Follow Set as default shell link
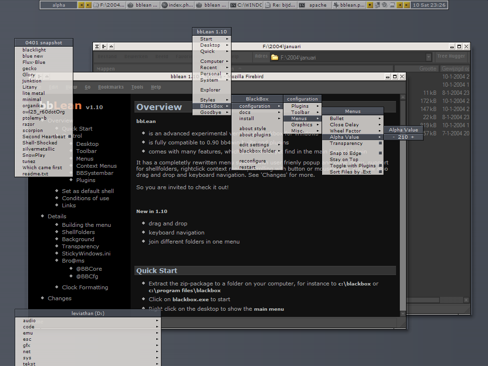 88,191
